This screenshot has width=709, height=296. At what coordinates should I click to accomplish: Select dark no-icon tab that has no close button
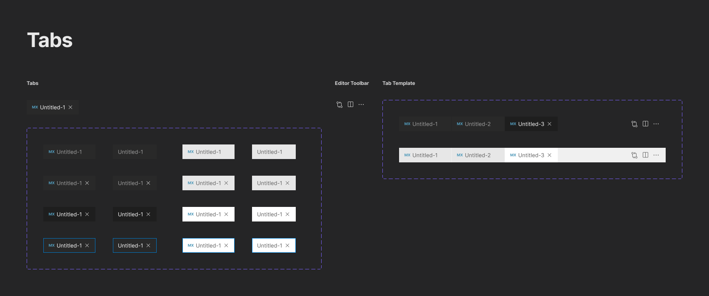135,152
